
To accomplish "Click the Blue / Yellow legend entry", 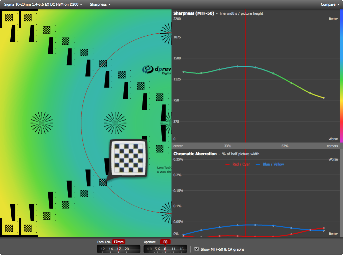I will pyautogui.click(x=270, y=164).
